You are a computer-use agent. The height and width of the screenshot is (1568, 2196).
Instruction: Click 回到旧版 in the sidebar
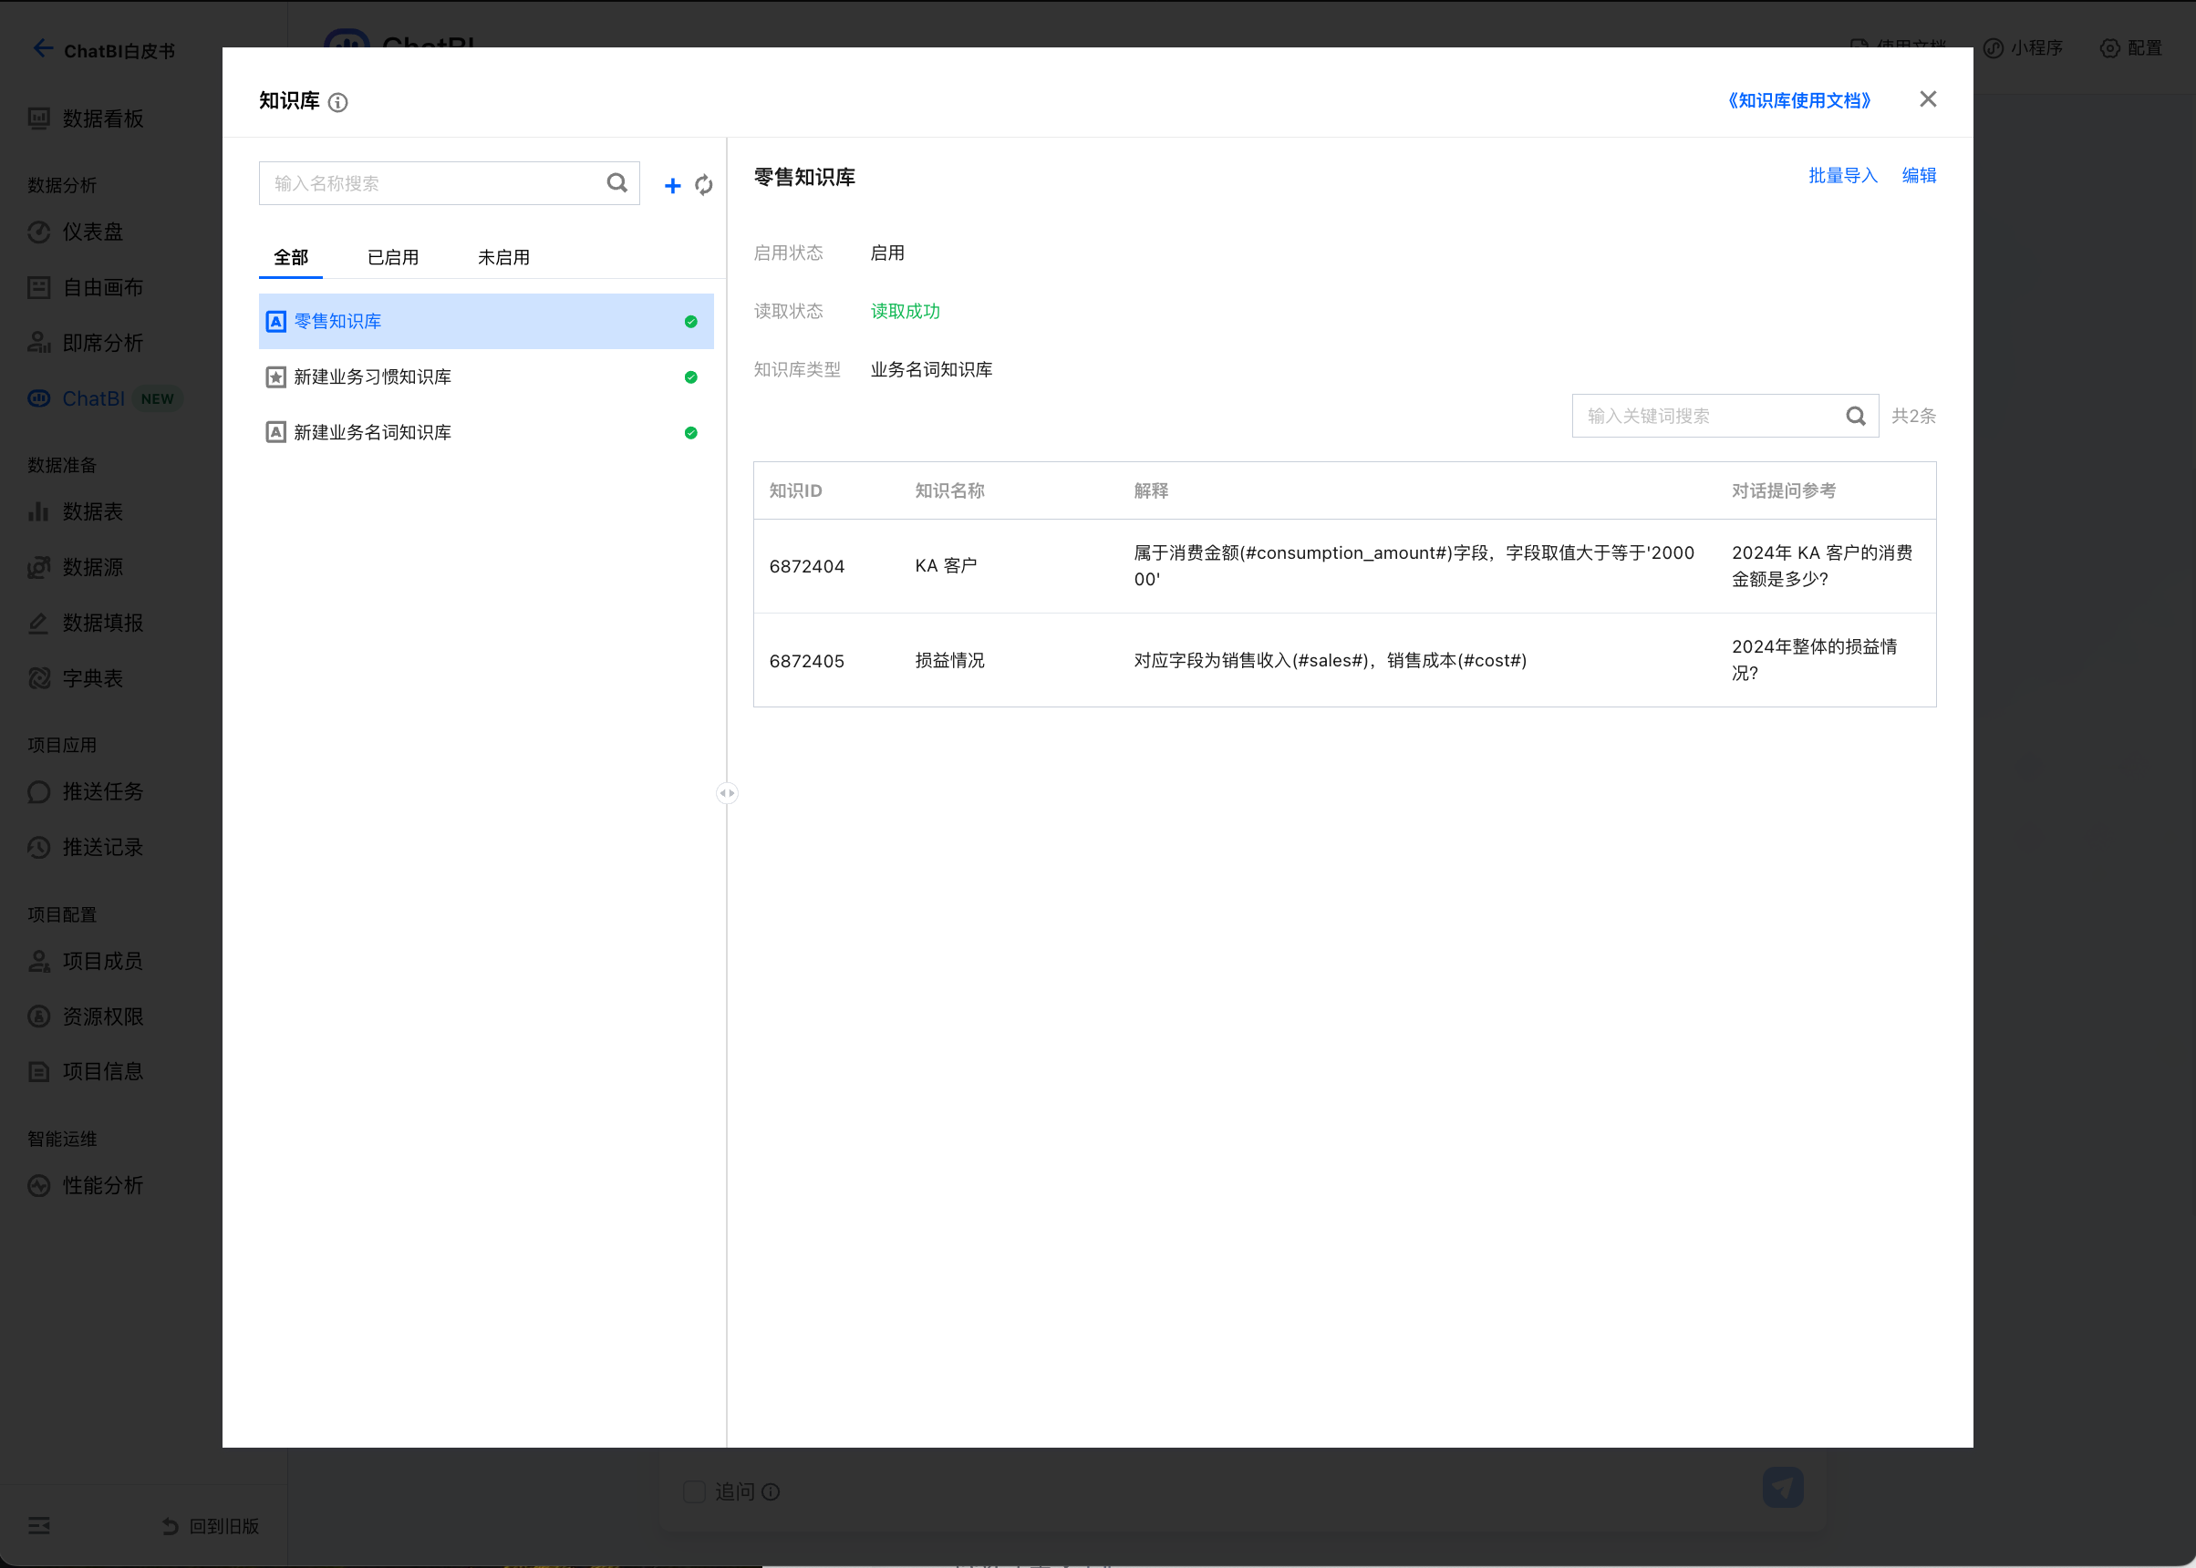click(212, 1525)
